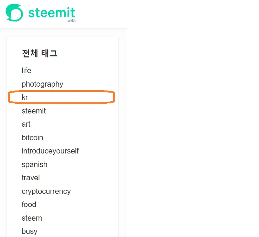Open the steem tag
Viewport: 259px width, 237px height.
pos(32,218)
